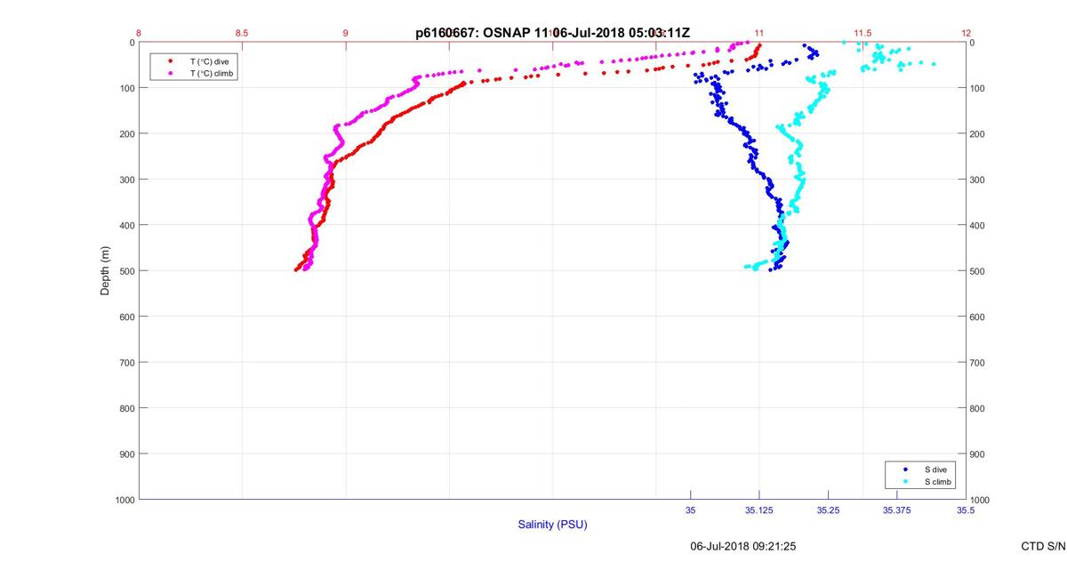The height and width of the screenshot is (562, 1067).
Task: Click the 1000 tick on left depth axis
Action: coord(124,500)
